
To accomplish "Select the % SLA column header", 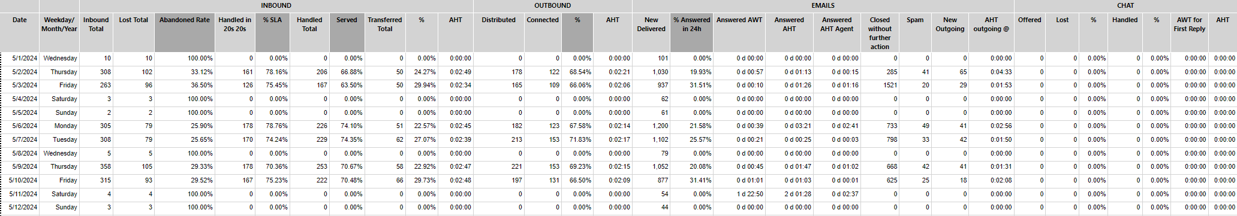I will (272, 32).
